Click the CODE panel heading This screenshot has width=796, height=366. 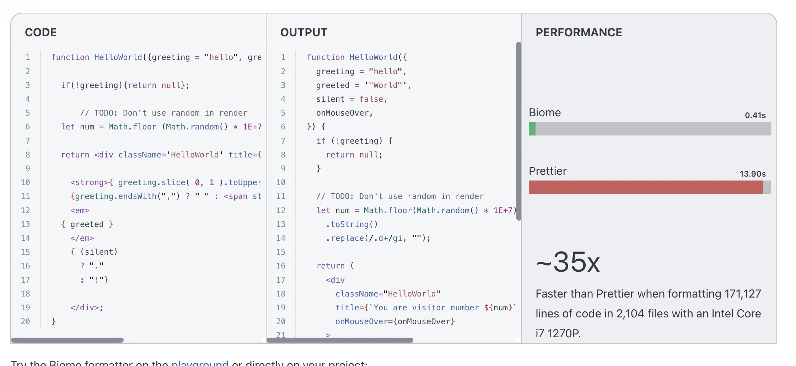pos(41,32)
